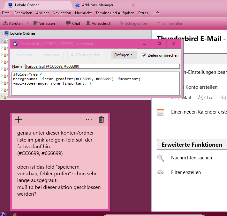Image resolution: width=227 pixels, height=216 pixels.
Task: Click the Speichern button in the style editor
Action: coord(24,55)
